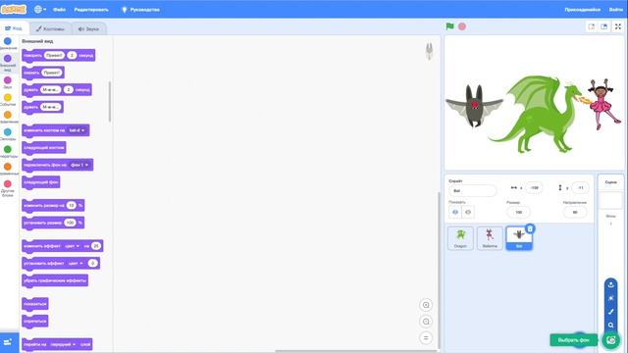
Task: Select the Операторы blocks category
Action: [x=8, y=151]
